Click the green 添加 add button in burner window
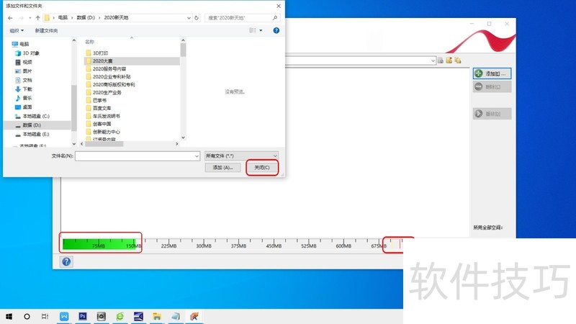 click(x=492, y=73)
